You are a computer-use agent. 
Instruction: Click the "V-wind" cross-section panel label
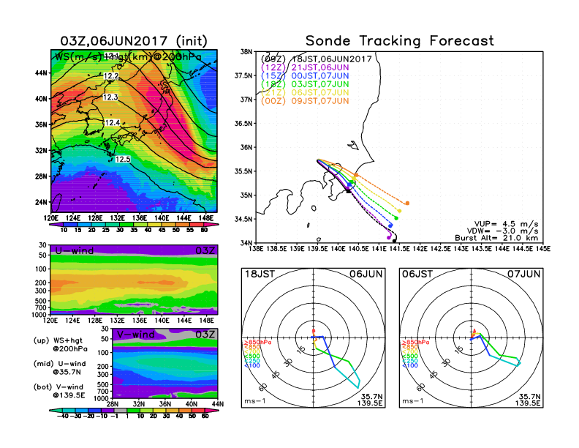[x=135, y=335]
